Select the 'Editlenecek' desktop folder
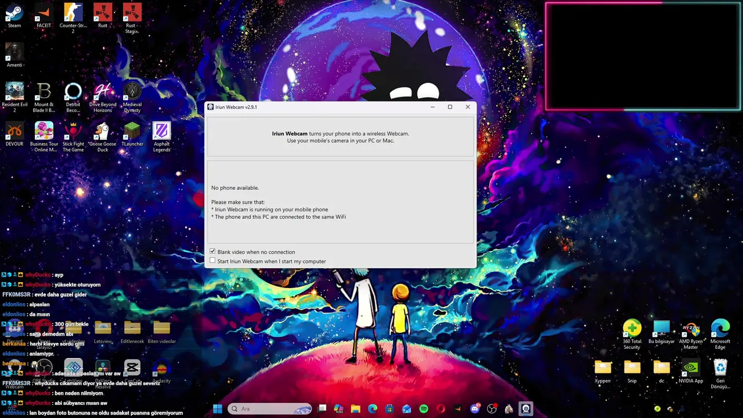This screenshot has width=743, height=418. (x=132, y=332)
